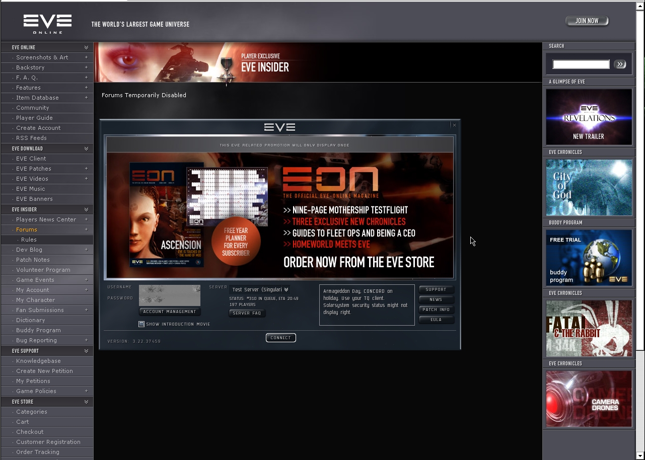Image resolution: width=645 pixels, height=460 pixels.
Task: Expand the Features plus sign
Action: (x=86, y=88)
